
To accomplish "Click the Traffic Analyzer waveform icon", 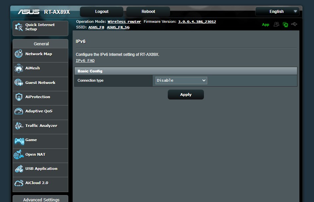I will click(19, 126).
